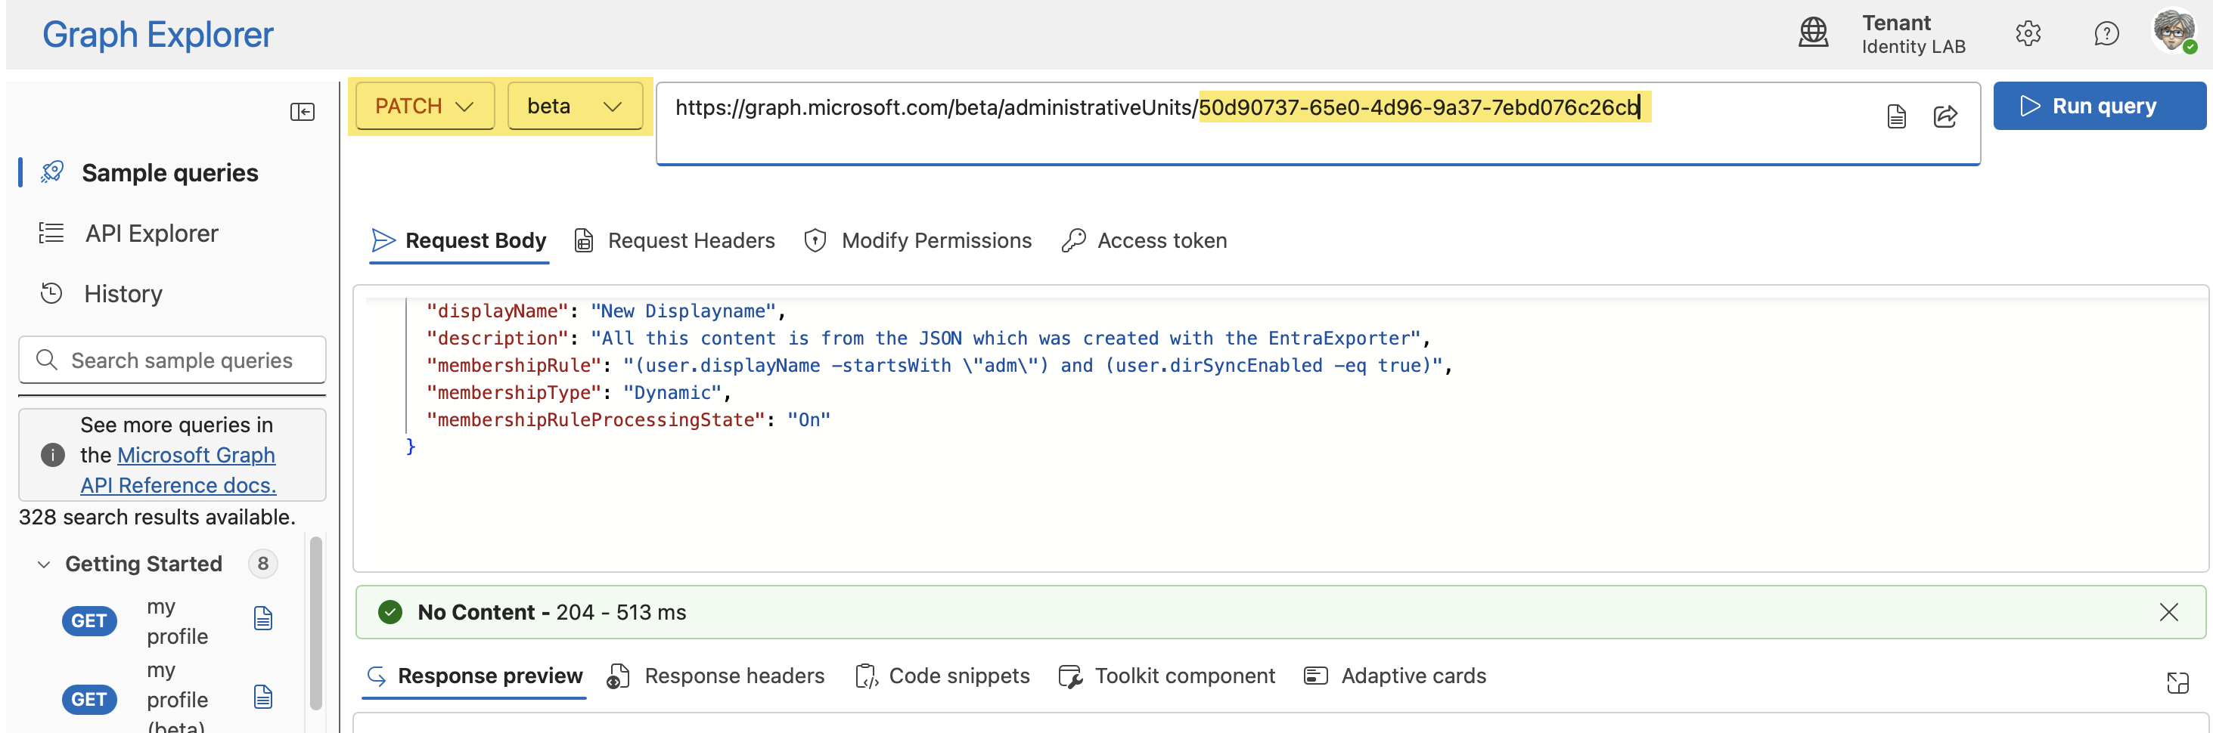Click the Search sample queries field
2213x733 pixels.
point(172,360)
